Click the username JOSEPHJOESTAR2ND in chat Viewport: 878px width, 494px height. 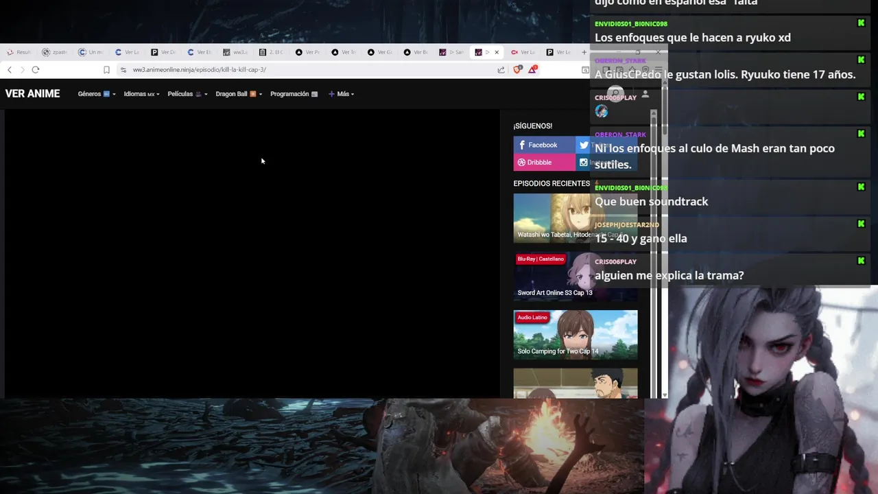coord(627,225)
